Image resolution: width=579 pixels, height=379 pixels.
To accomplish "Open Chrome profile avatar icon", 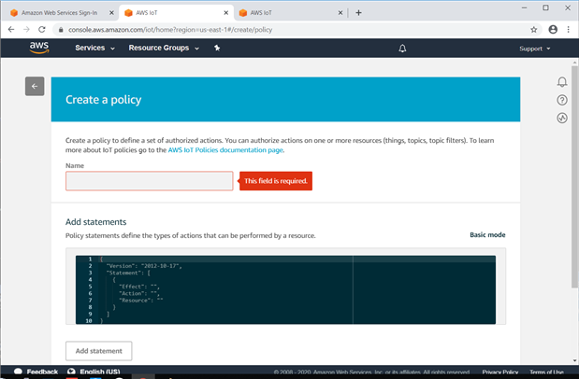I will click(552, 30).
